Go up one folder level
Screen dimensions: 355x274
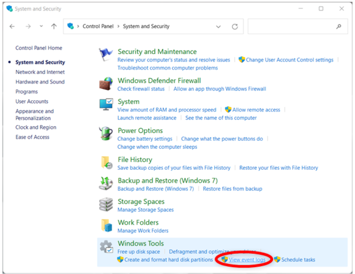(x=54, y=26)
